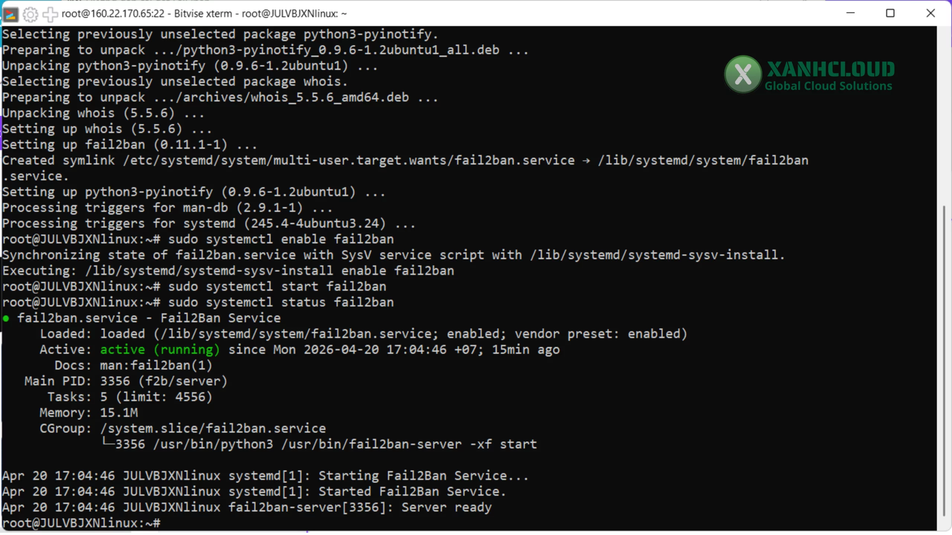Click the XANHCLOUD brand name text
Viewport: 952px width, 535px height.
[831, 69]
